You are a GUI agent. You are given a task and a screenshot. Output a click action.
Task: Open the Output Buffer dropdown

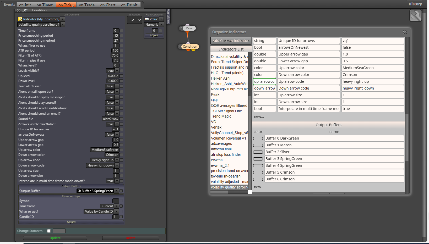coord(97,191)
